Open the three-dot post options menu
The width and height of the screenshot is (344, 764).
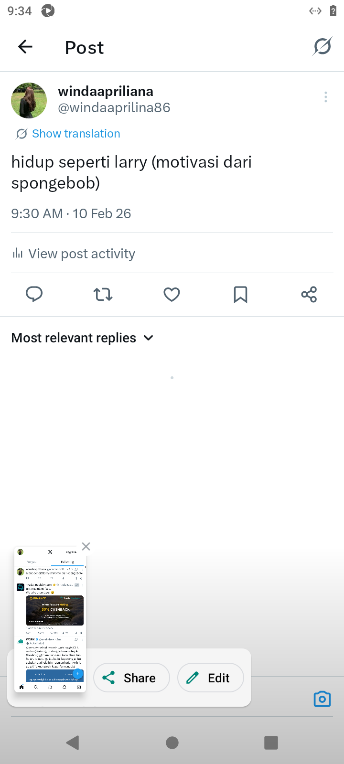tap(326, 97)
